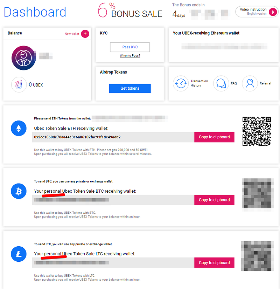The image size is (280, 289).
Task: Click the Ethereum coin icon
Action: click(x=19, y=128)
